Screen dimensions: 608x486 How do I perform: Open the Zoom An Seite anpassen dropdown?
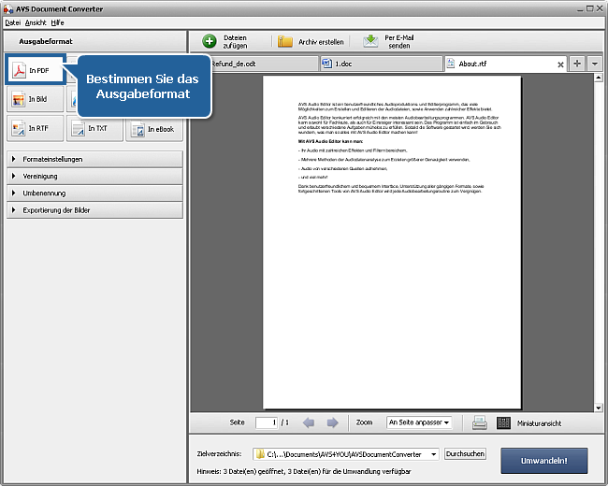(x=419, y=422)
